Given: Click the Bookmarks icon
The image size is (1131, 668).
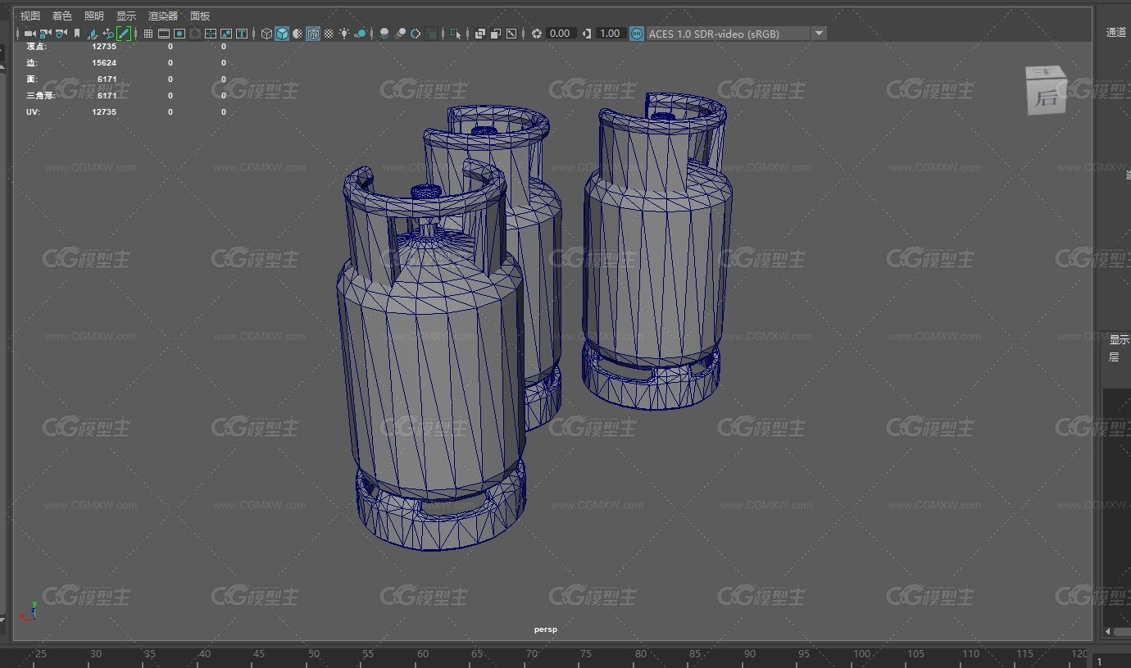Looking at the screenshot, I should click(77, 34).
